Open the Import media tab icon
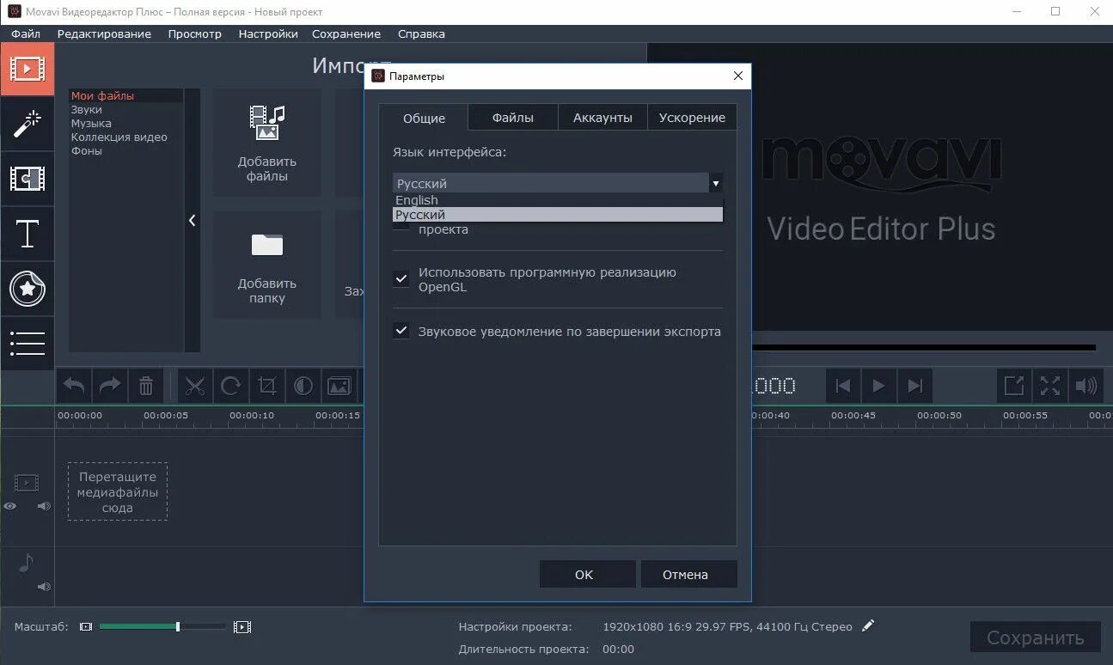 [27, 68]
